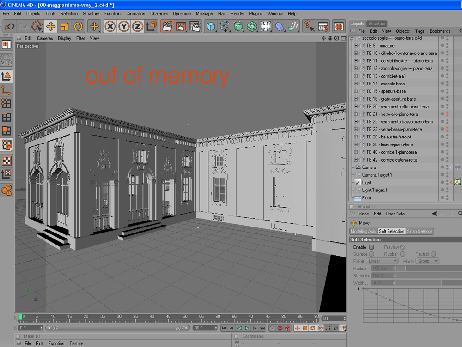Open the Tags menu in Objects panel

click(x=419, y=31)
